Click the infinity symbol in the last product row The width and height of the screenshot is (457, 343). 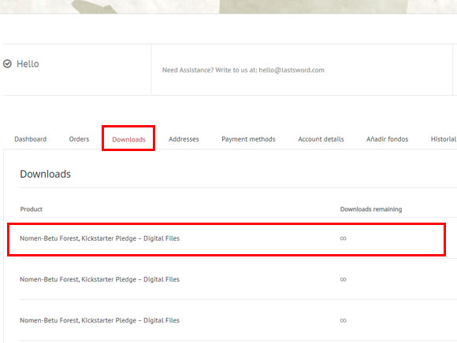pos(343,321)
